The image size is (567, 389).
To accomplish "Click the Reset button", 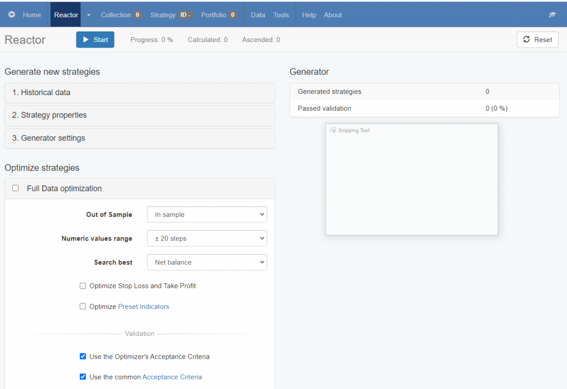I will pyautogui.click(x=537, y=40).
